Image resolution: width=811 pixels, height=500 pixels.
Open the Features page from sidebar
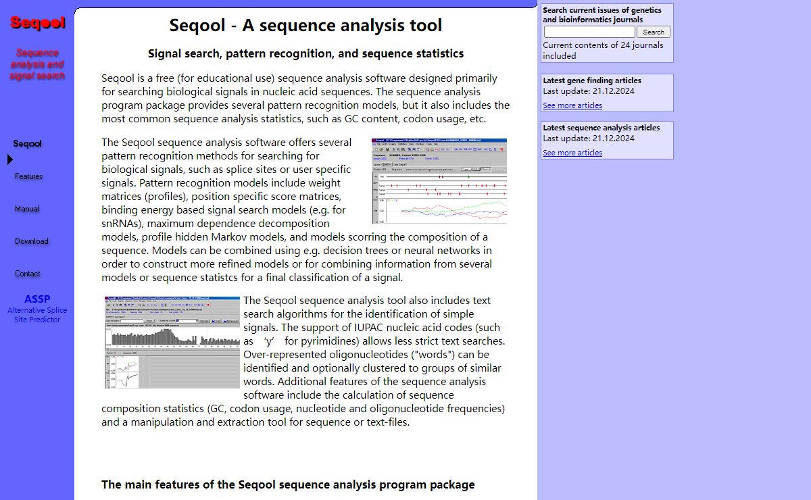click(x=29, y=176)
